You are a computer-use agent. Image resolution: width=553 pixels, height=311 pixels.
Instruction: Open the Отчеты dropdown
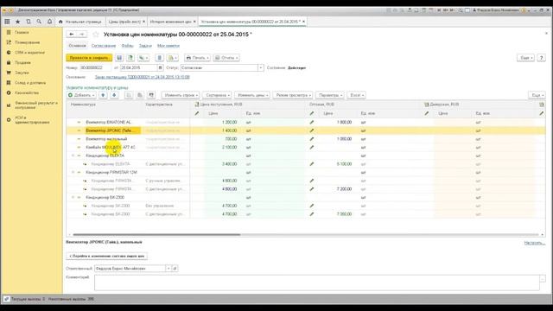point(226,58)
